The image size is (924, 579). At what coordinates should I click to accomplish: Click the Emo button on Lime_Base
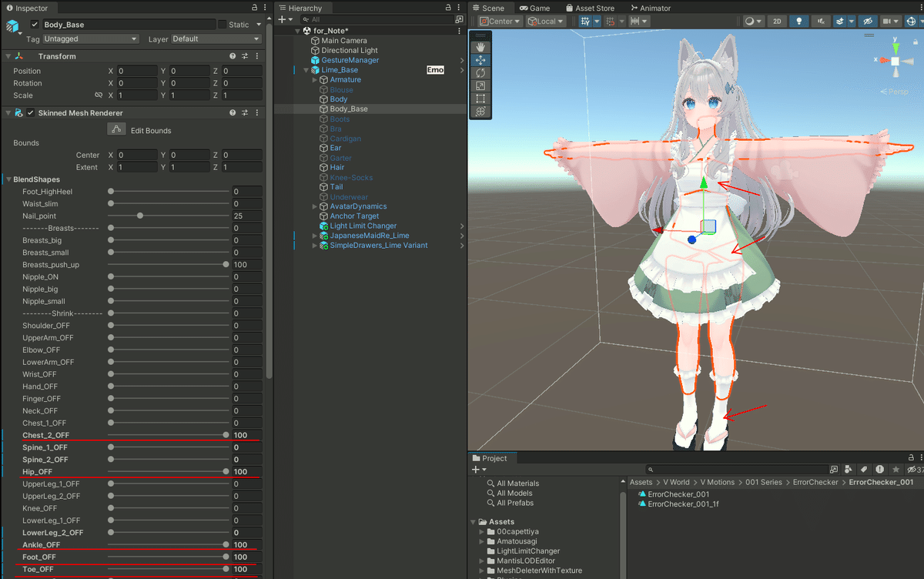[436, 70]
